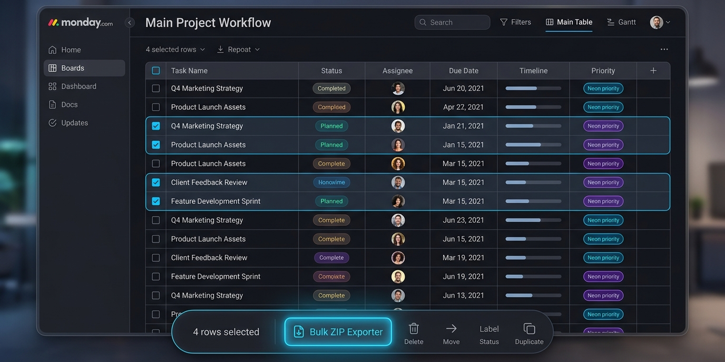Select the Main Table tab

click(x=569, y=22)
